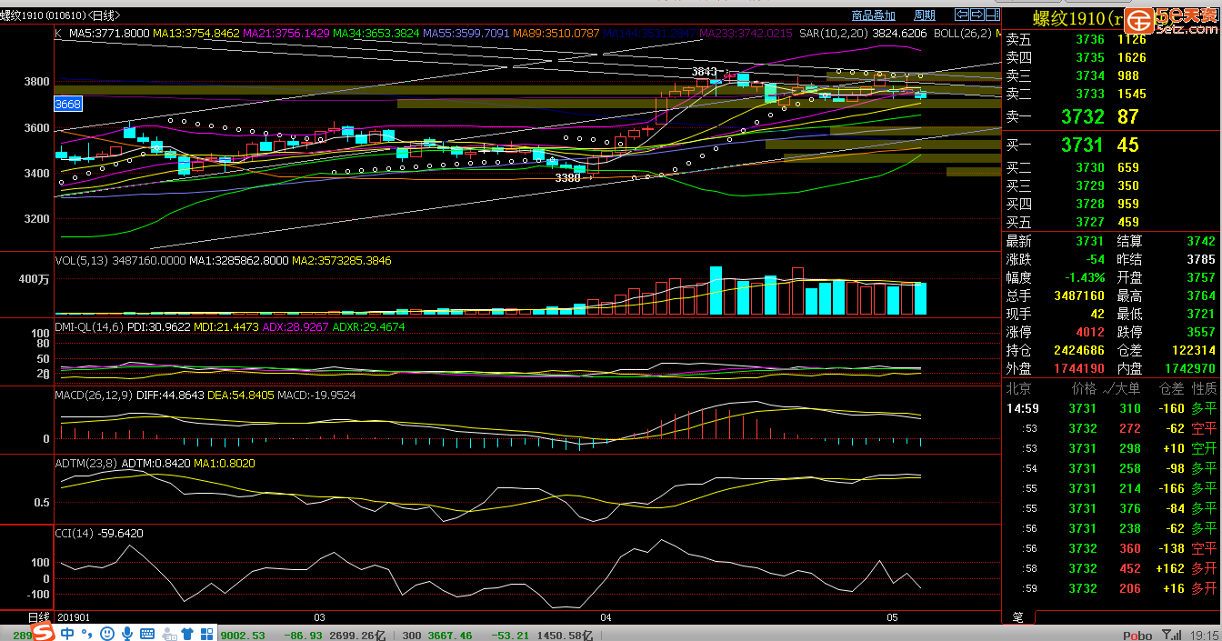Click the Pobo brand label

[x=1137, y=636]
